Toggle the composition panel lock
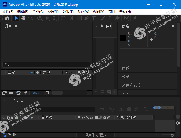 pos(102,26)
